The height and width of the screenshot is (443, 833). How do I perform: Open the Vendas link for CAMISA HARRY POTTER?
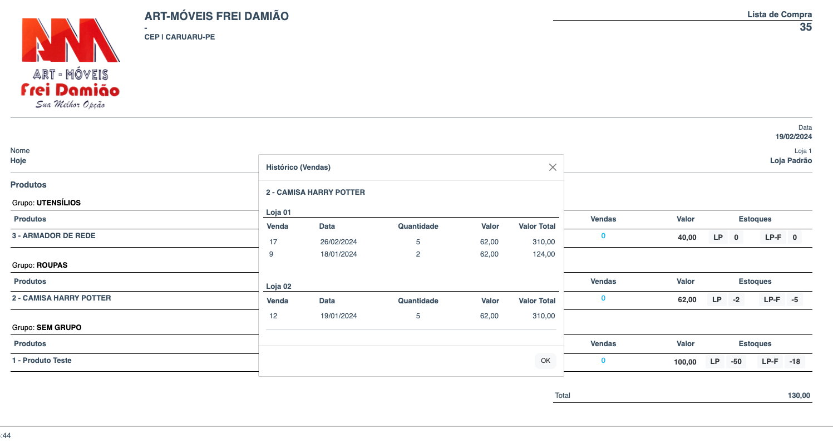(x=603, y=298)
